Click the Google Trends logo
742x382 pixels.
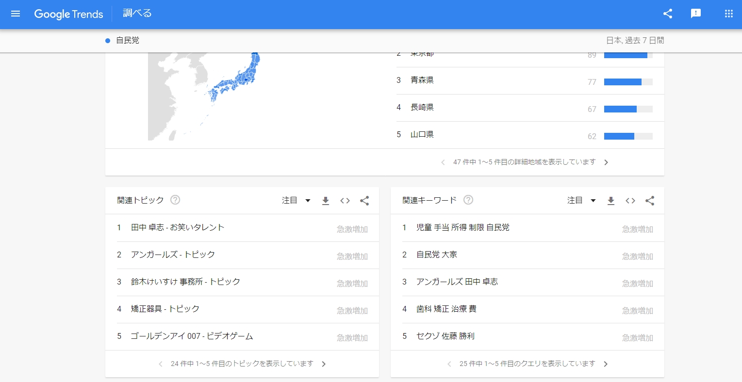[x=68, y=14]
